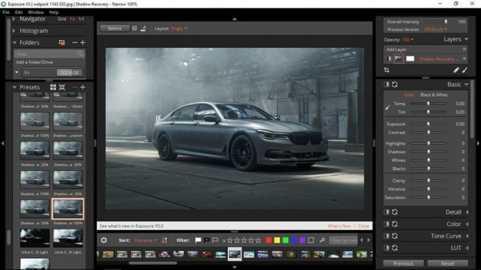Open the Add Layer row menu icon

[x=464, y=49]
